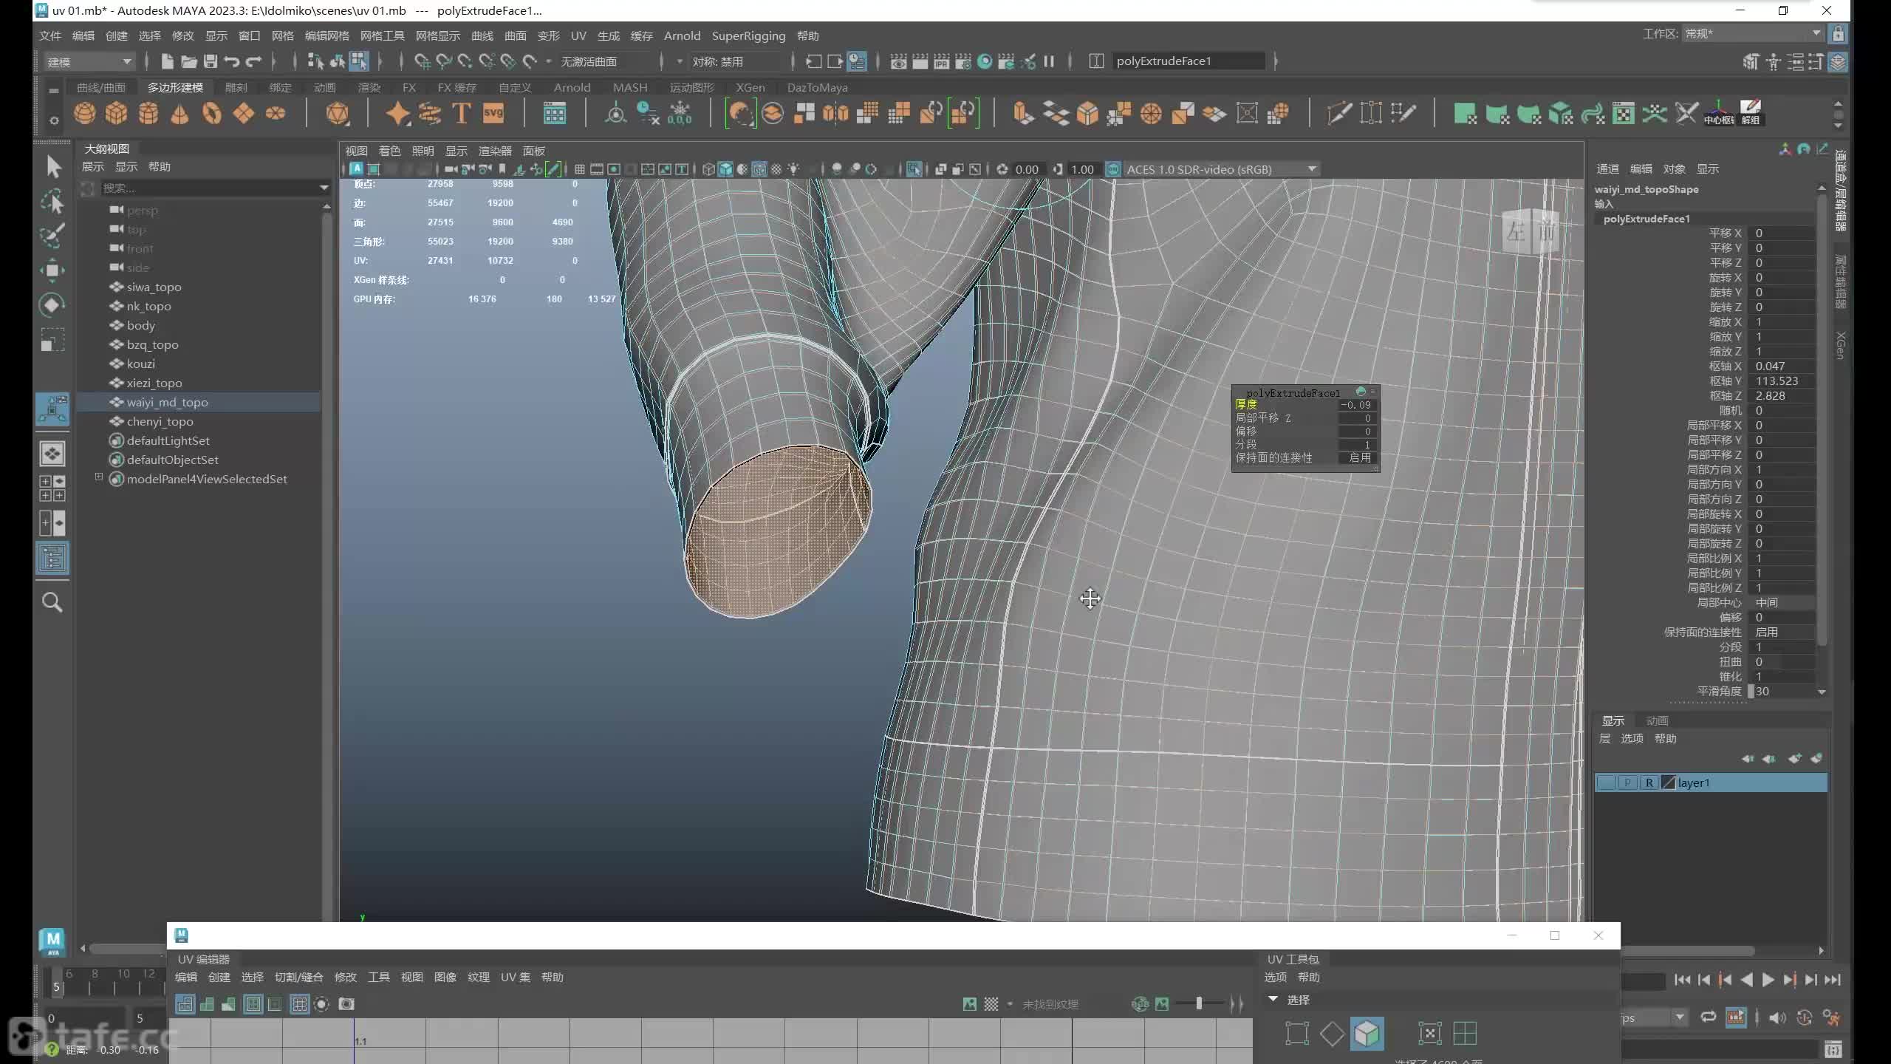Click the SVG import shelf icon
Screen dimensions: 1891x1064
(493, 113)
